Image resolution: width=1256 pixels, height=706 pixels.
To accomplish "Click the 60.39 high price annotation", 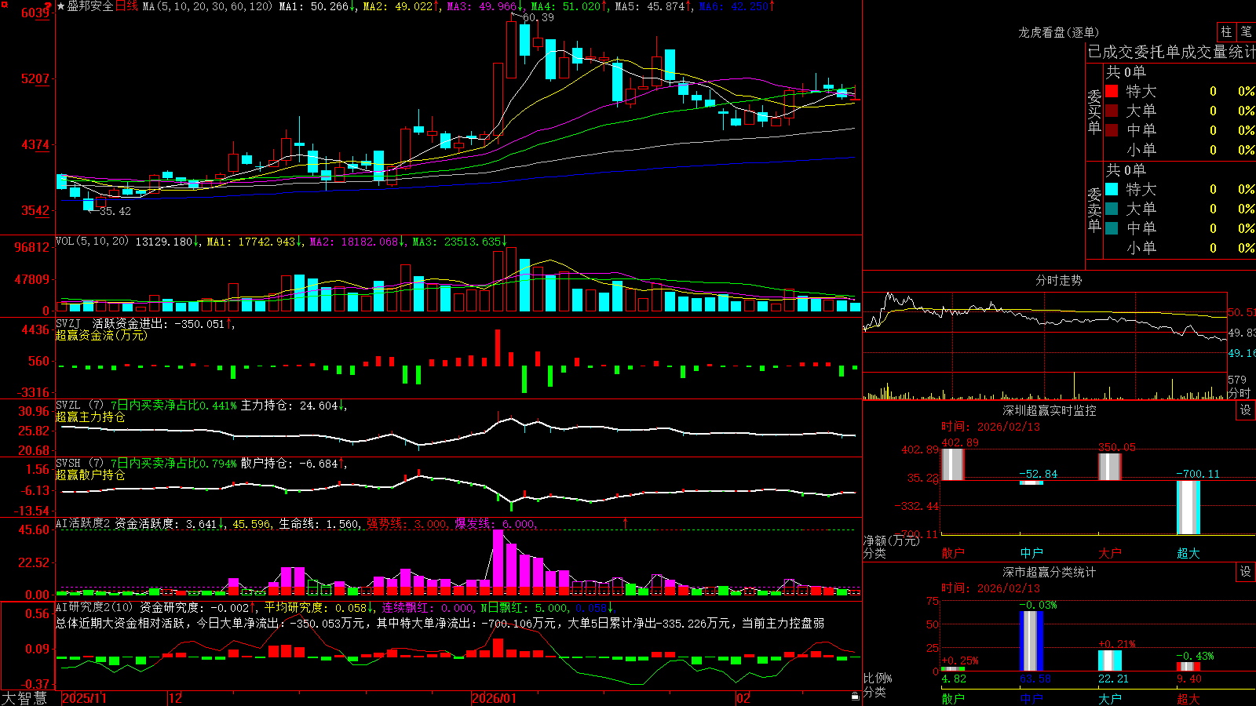I will 537,17.
